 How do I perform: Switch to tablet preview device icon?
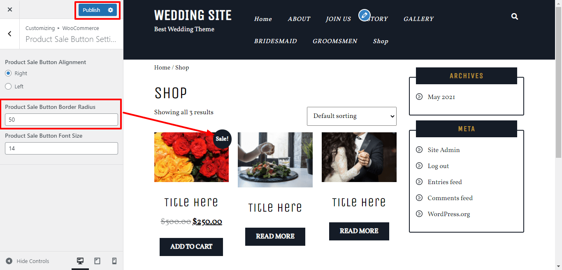pos(98,261)
